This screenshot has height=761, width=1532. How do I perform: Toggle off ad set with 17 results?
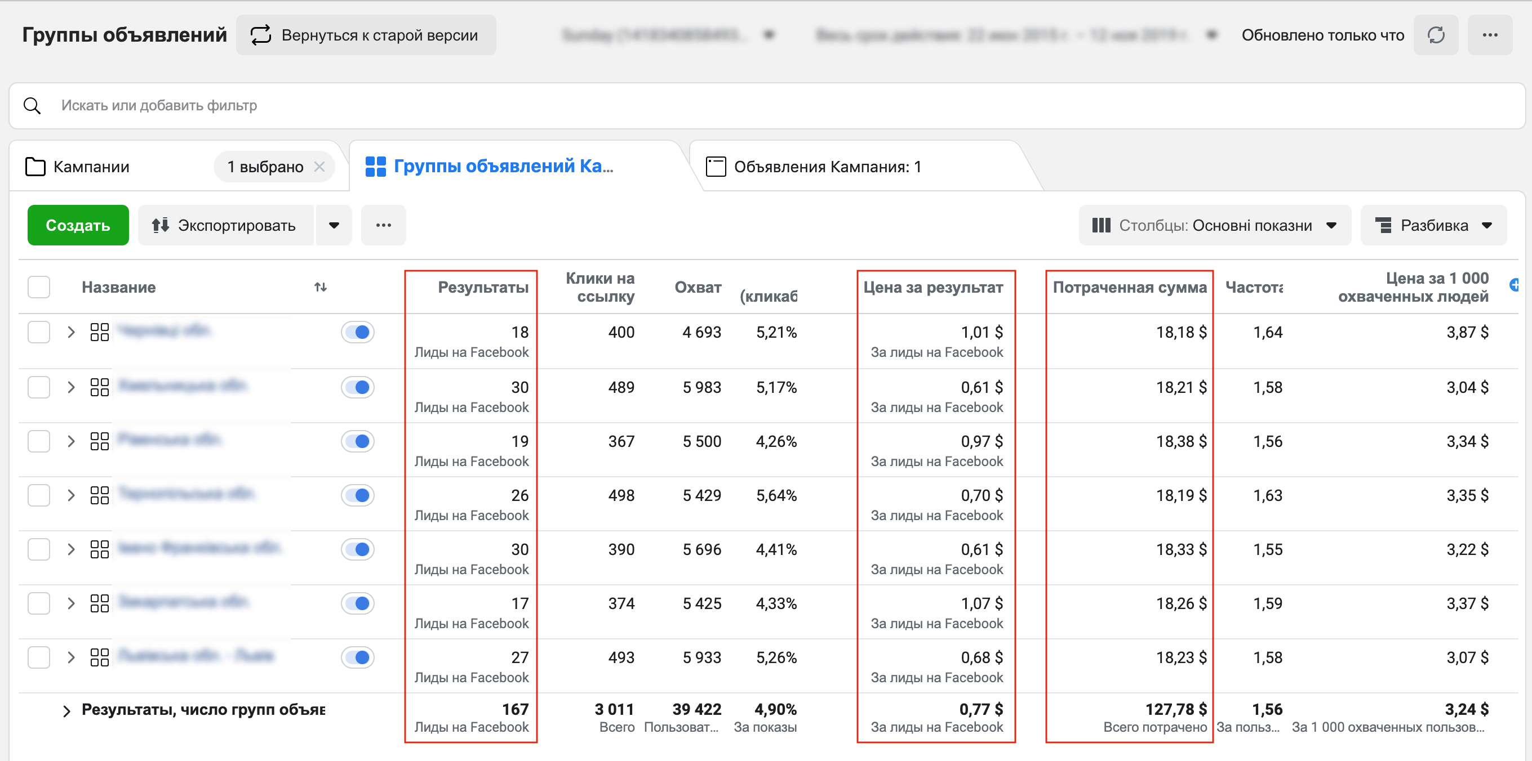click(x=357, y=603)
